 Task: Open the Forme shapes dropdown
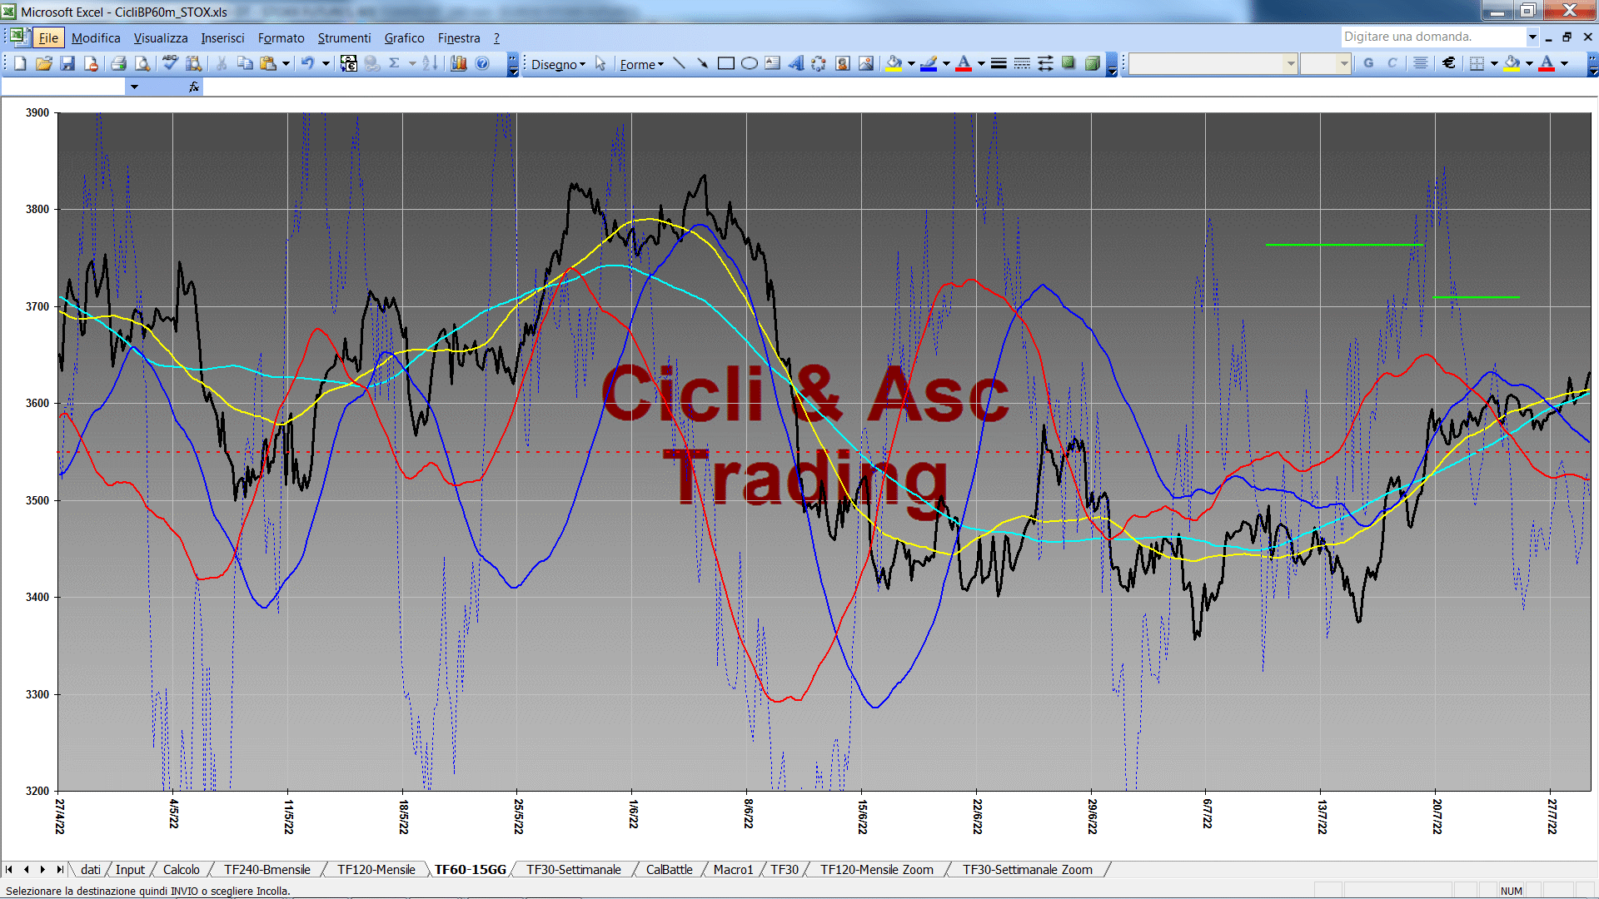click(641, 64)
